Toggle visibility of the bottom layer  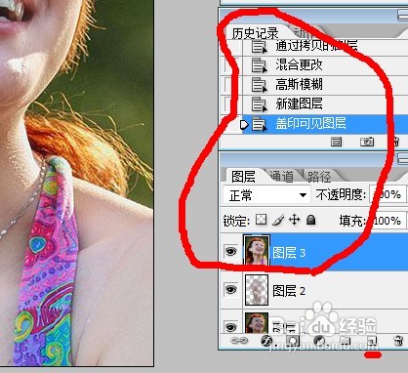230,326
